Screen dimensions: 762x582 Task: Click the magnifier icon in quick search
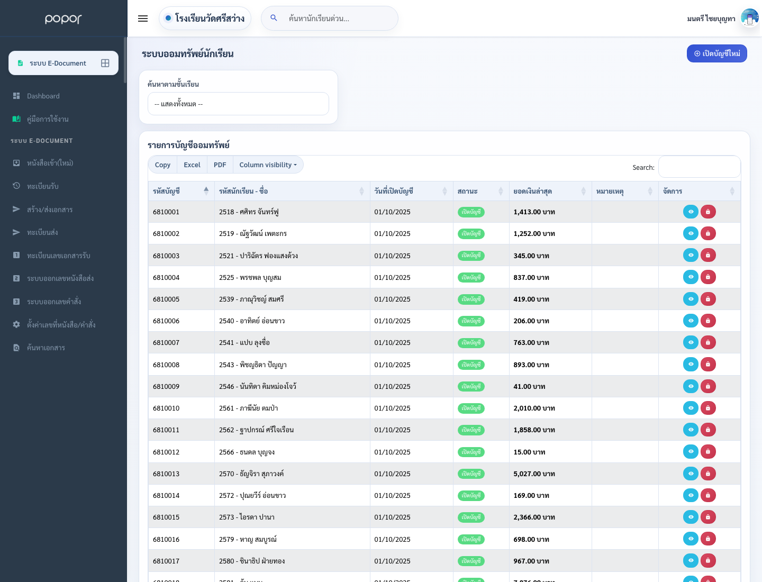coord(274,18)
